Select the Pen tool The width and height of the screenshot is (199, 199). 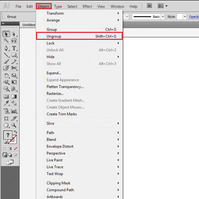coord(6,48)
